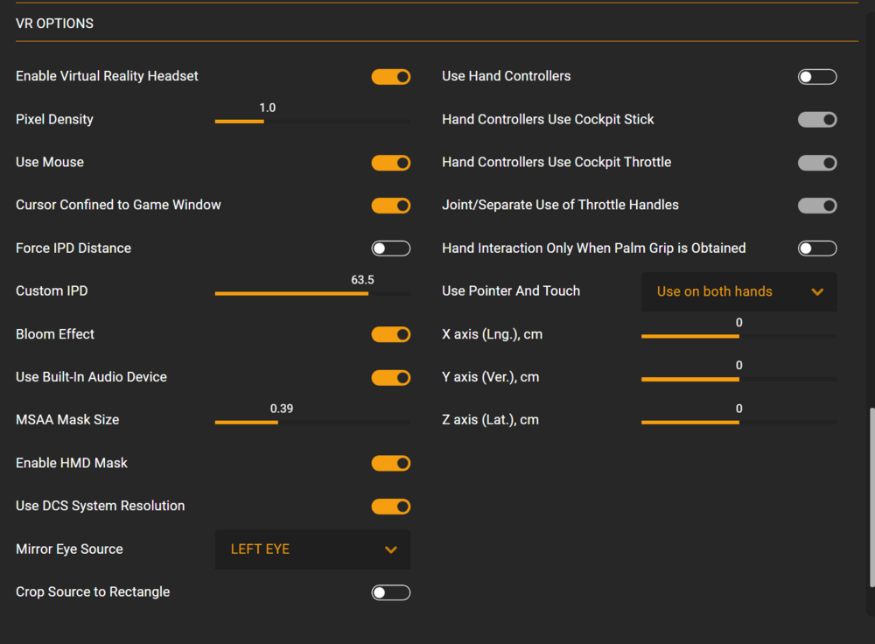The width and height of the screenshot is (875, 644).
Task: Toggle Hand Controllers Use Cockpit Stick
Action: tap(817, 120)
